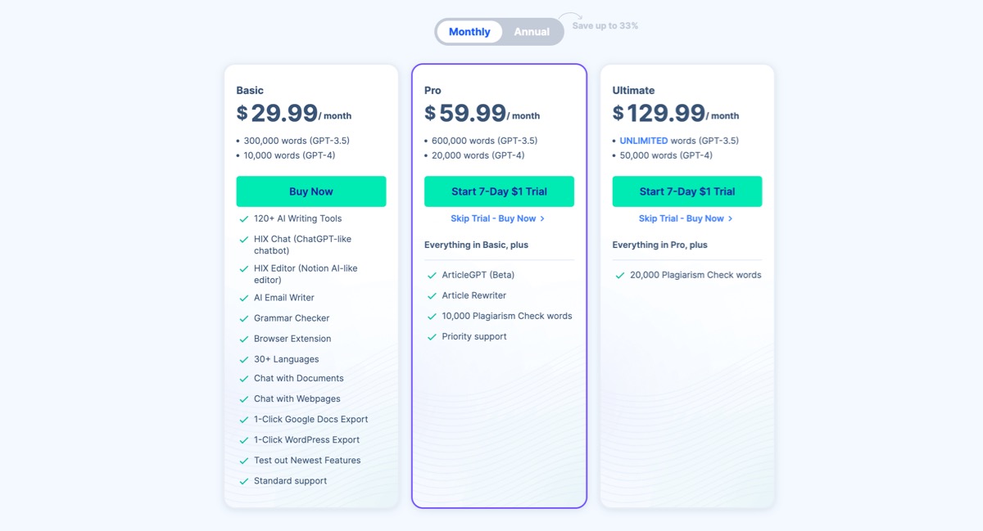This screenshot has width=983, height=531.
Task: Click the checkmark next to Priority support
Action: tap(432, 335)
